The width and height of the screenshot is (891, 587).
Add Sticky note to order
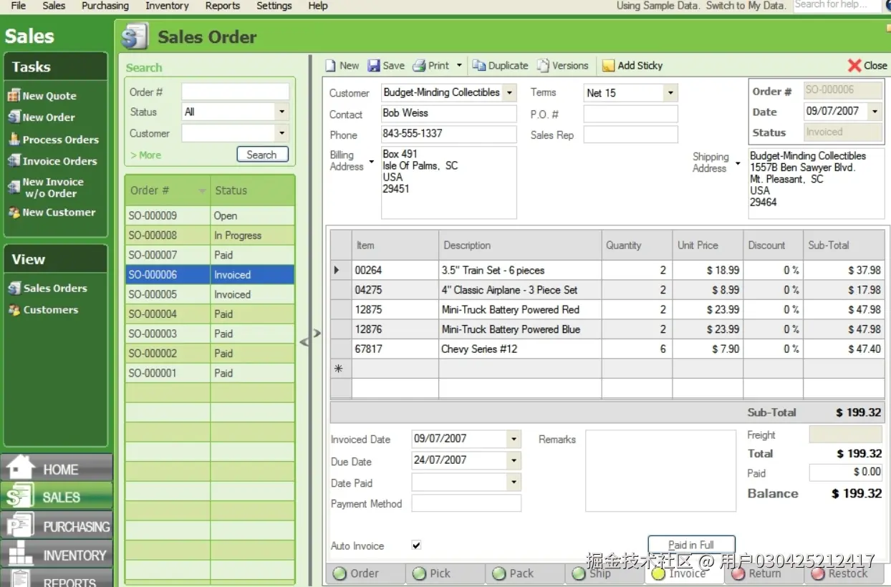pos(632,65)
